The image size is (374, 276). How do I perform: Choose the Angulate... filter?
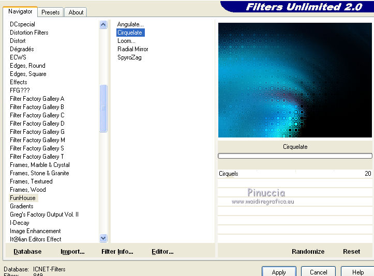tap(130, 24)
